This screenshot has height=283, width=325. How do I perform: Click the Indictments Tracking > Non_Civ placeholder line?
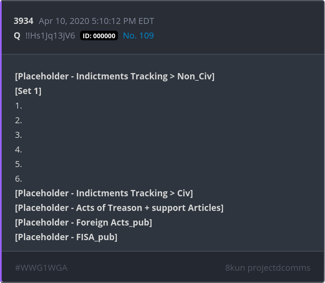[x=115, y=76]
